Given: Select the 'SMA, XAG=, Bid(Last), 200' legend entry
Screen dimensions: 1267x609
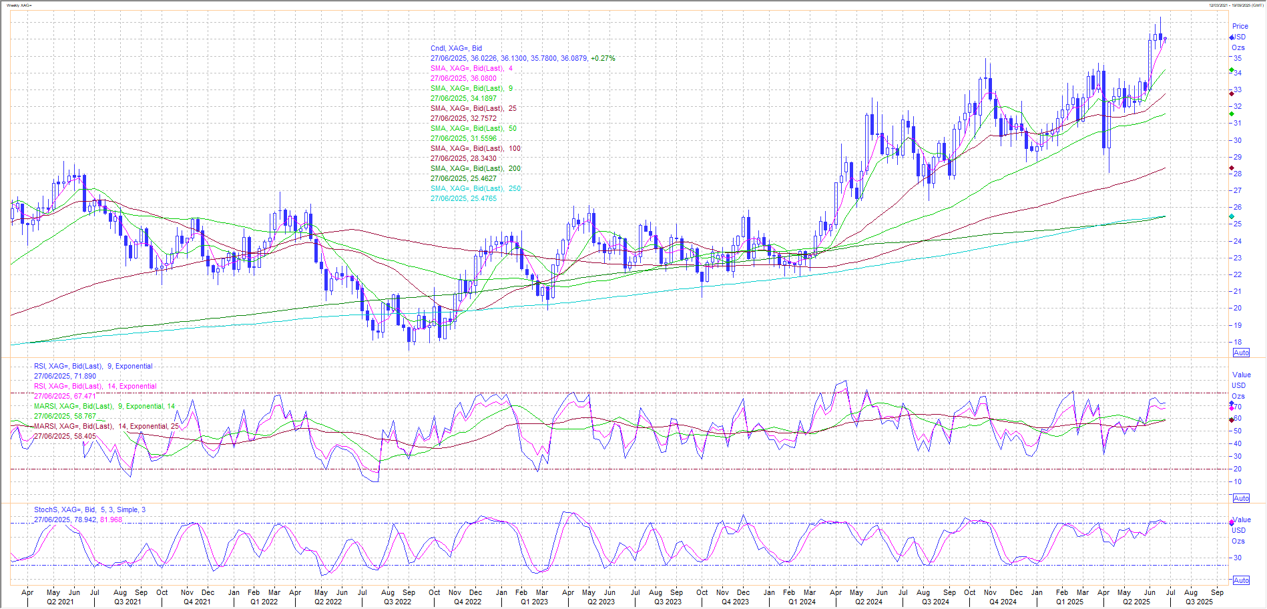Looking at the screenshot, I should [x=475, y=168].
